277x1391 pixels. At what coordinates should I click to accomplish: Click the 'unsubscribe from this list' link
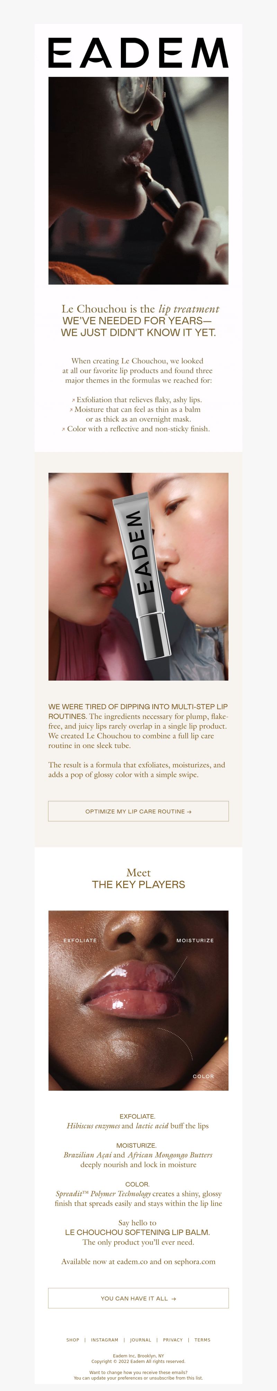[176, 1377]
